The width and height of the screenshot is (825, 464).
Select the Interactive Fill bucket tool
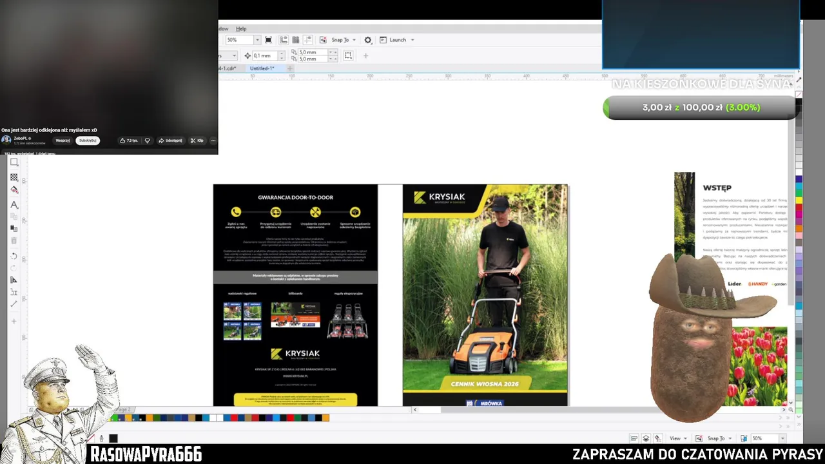(x=14, y=189)
